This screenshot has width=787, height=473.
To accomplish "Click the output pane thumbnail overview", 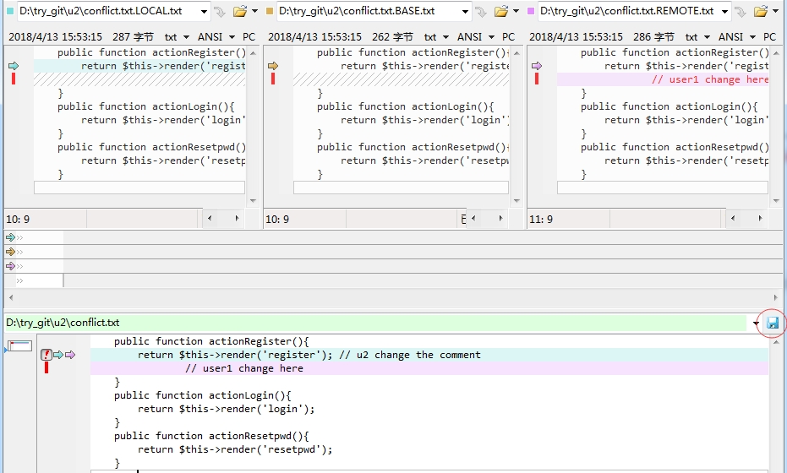I will pyautogui.click(x=19, y=345).
